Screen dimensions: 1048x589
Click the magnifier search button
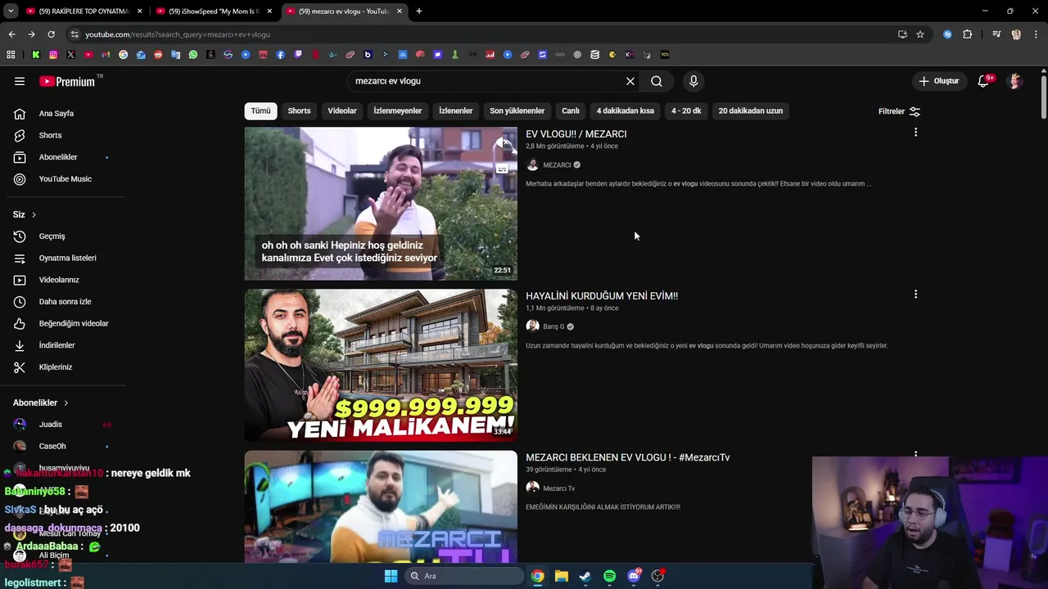657,81
